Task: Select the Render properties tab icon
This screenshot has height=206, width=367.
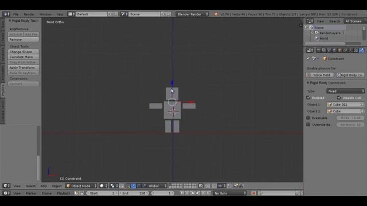Action: pyautogui.click(x=318, y=50)
